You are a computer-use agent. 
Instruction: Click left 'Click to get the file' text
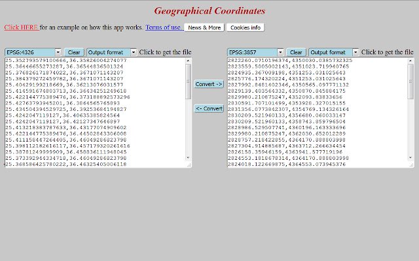tap(165, 52)
